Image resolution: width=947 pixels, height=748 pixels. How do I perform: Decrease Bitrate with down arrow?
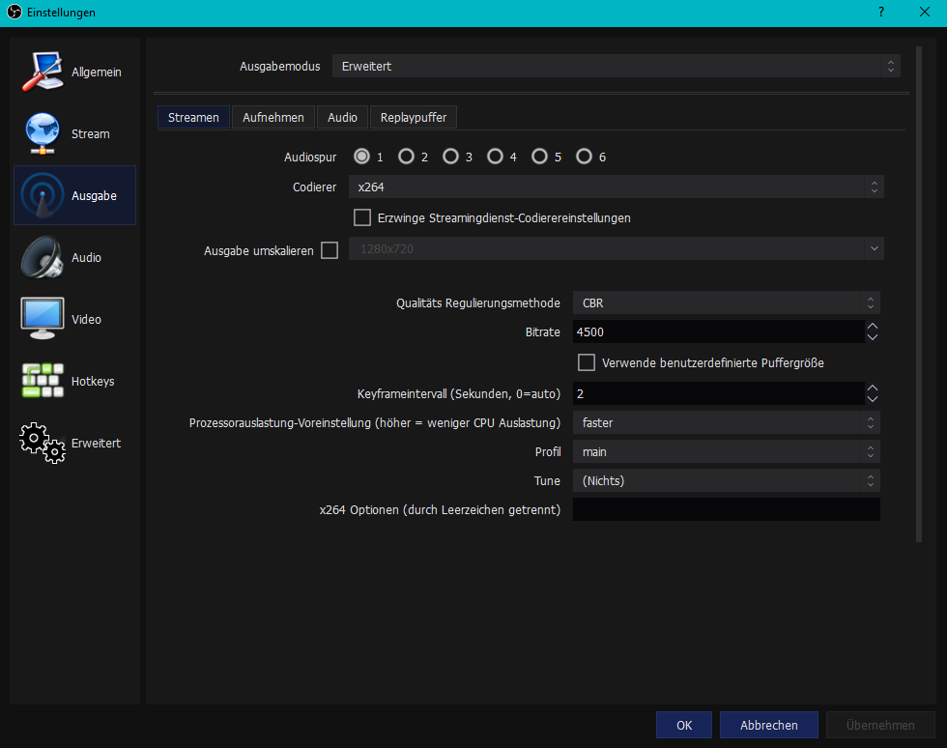pos(872,337)
